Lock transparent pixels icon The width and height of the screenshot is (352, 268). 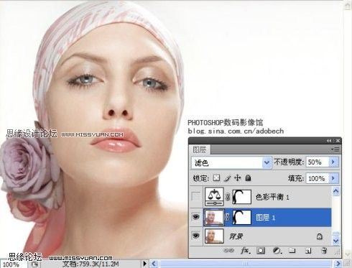(x=216, y=178)
